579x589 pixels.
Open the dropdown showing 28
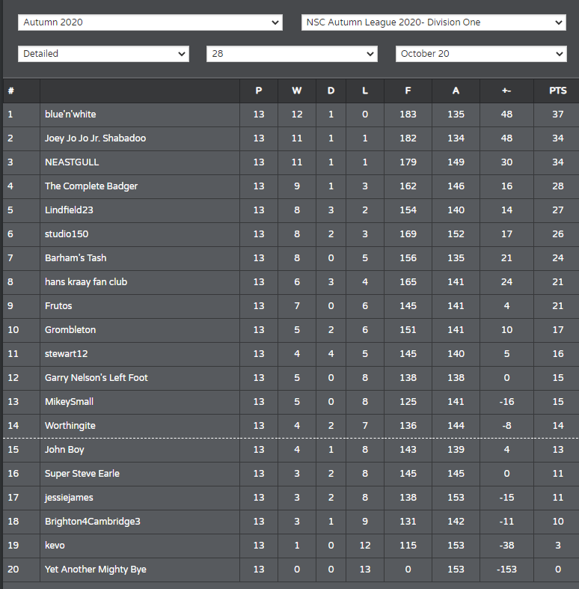click(292, 54)
